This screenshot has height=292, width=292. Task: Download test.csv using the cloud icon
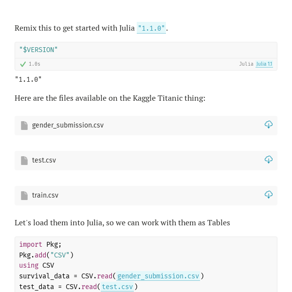click(x=269, y=160)
